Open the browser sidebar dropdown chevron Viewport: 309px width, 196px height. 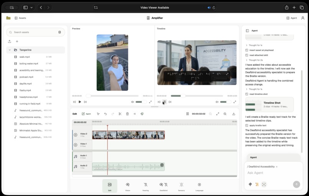tap(31, 8)
